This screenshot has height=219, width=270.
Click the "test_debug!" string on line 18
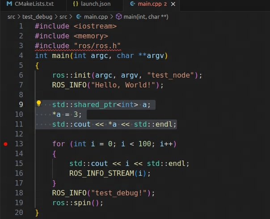click(119, 193)
